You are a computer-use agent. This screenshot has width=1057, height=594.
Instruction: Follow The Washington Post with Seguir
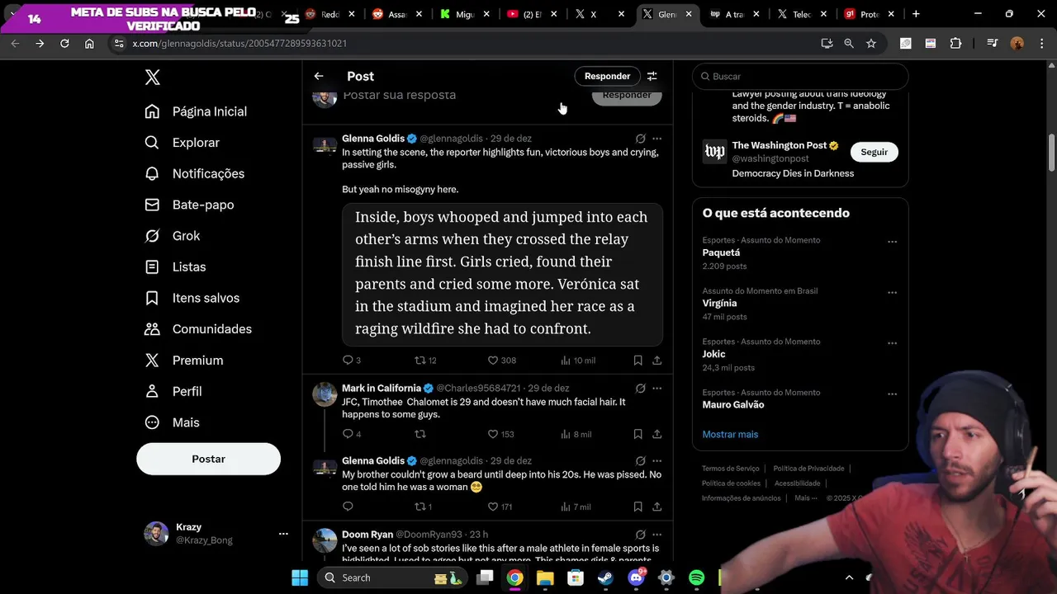(x=874, y=152)
